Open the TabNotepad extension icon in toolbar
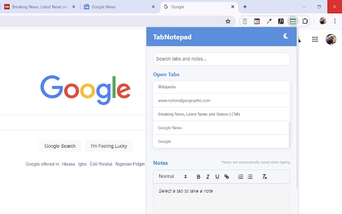This screenshot has width=342, height=214. pos(292,21)
